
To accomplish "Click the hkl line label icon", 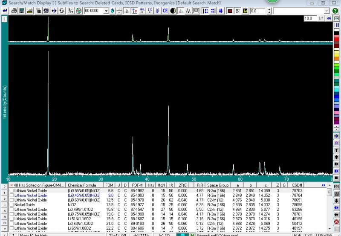I will pos(142,11).
